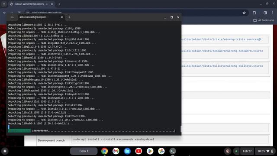The height and width of the screenshot is (156, 277).
Task: Open Google Play Store shelf icon
Action: point(150,151)
